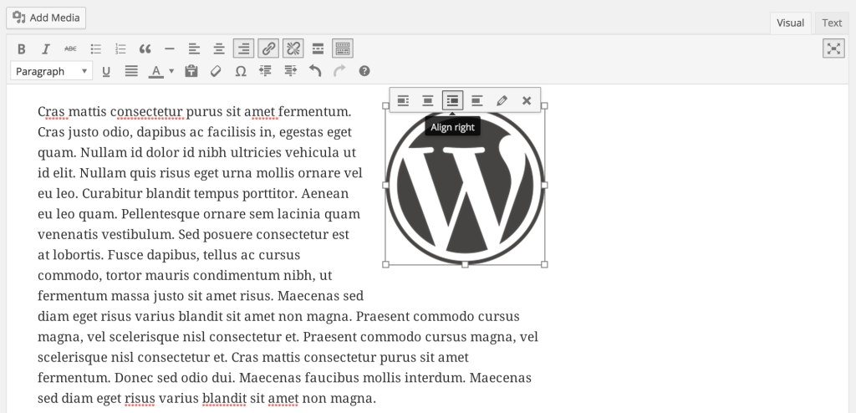Apply the current text color swatch
Image resolution: width=856 pixels, height=413 pixels.
[155, 72]
